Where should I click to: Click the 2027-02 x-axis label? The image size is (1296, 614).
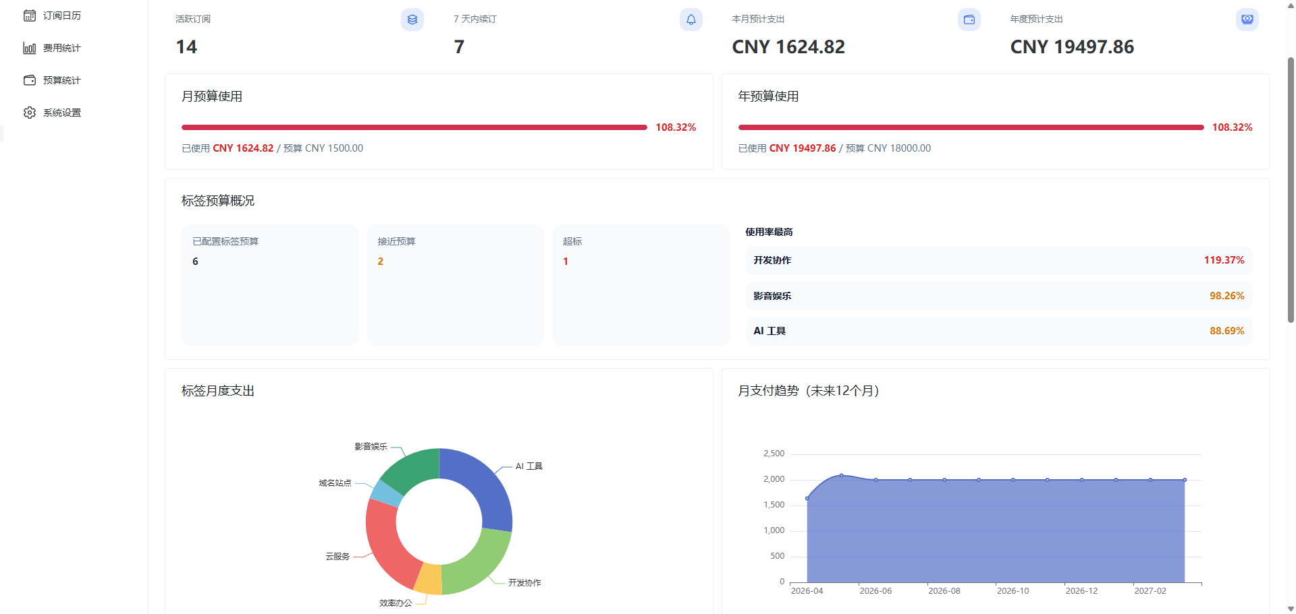click(x=1150, y=591)
